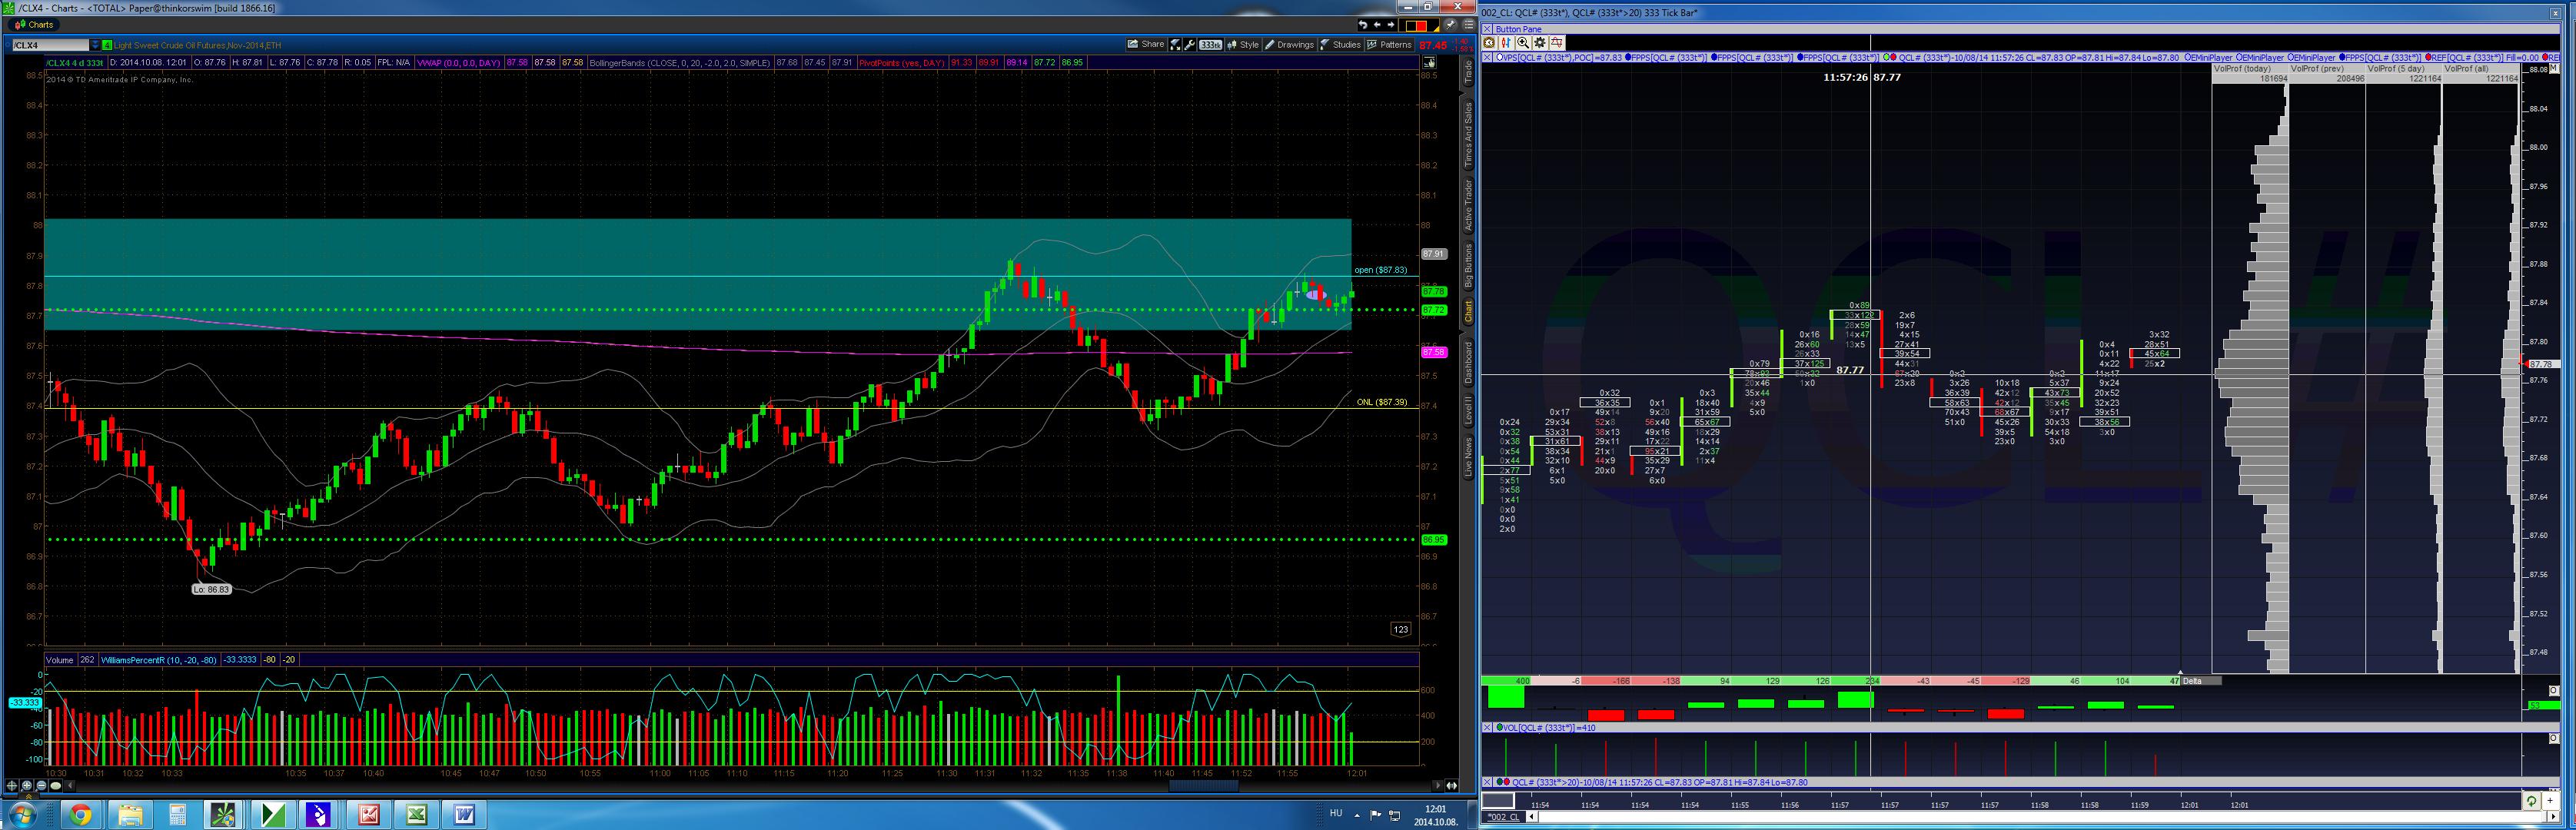This screenshot has width=2576, height=830.
Task: Pin the thinkorswim Charts window
Action: (1451, 25)
